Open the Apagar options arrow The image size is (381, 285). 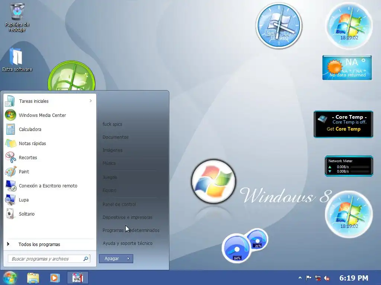pyautogui.click(x=128, y=259)
